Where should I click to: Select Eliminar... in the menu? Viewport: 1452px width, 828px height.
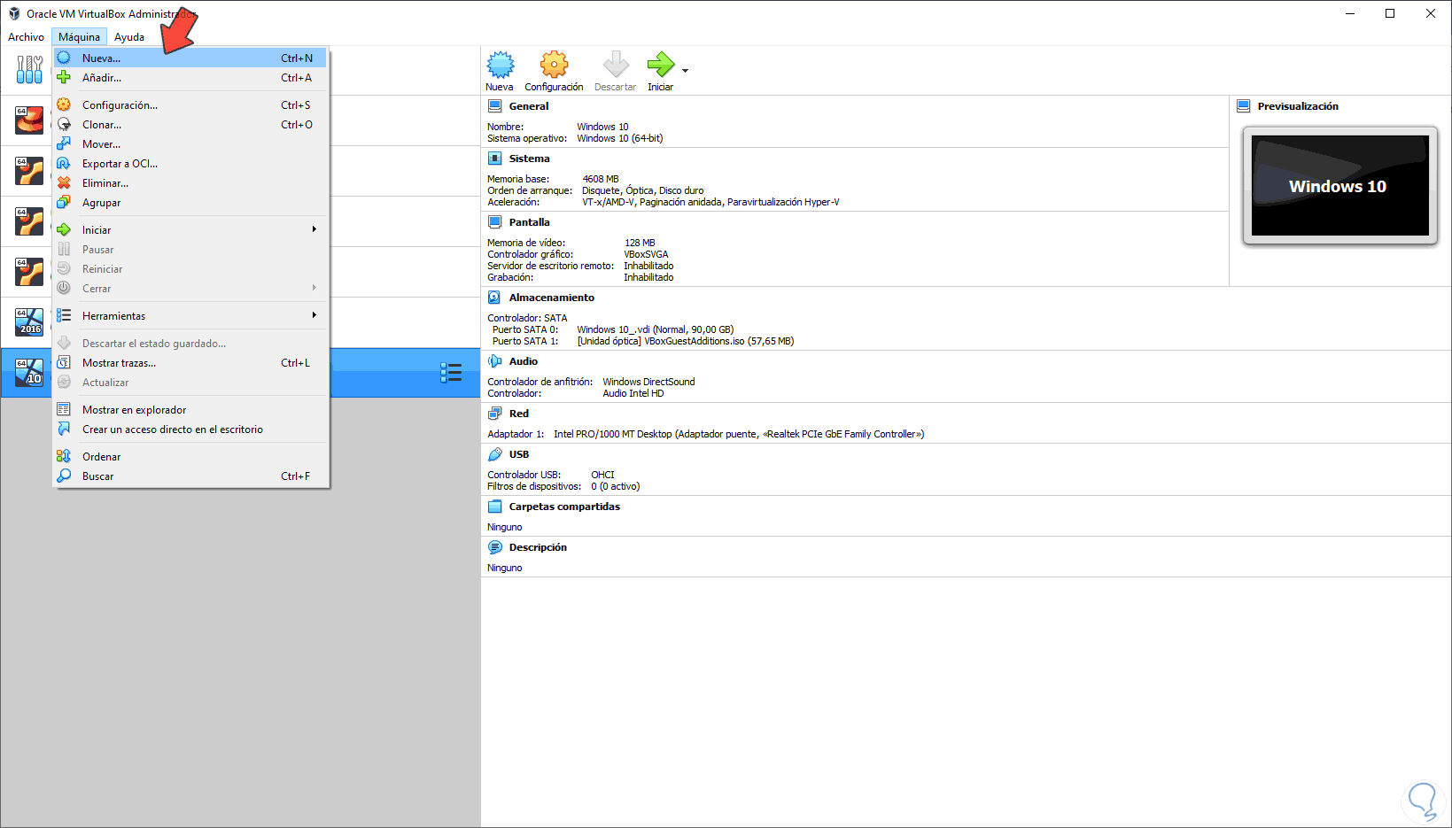(190, 183)
